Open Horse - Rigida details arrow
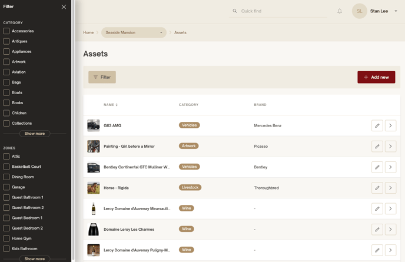This screenshot has height=262, width=405. (390, 188)
